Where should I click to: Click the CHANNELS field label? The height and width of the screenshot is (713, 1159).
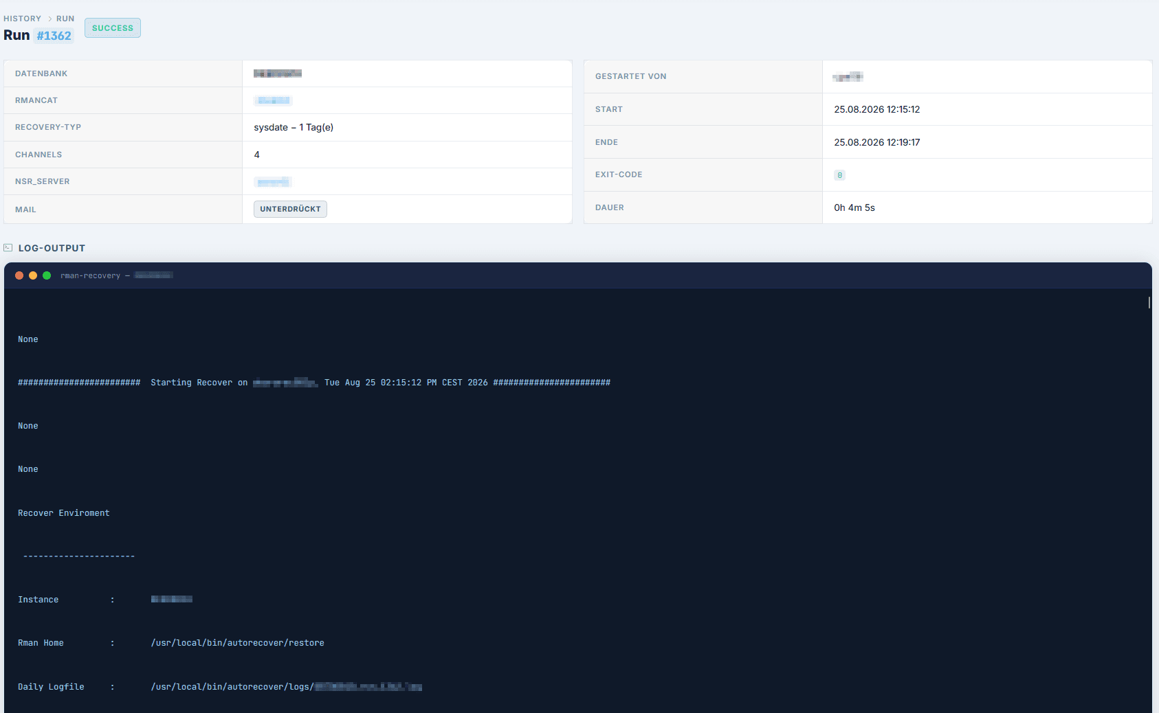point(38,155)
